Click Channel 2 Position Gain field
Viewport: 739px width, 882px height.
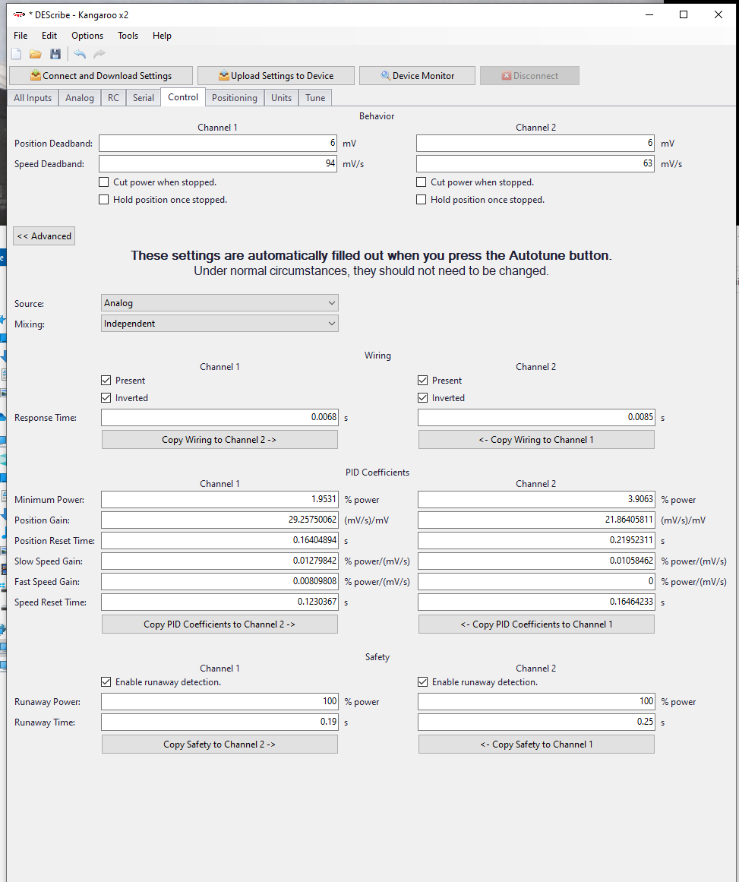pyautogui.click(x=536, y=520)
